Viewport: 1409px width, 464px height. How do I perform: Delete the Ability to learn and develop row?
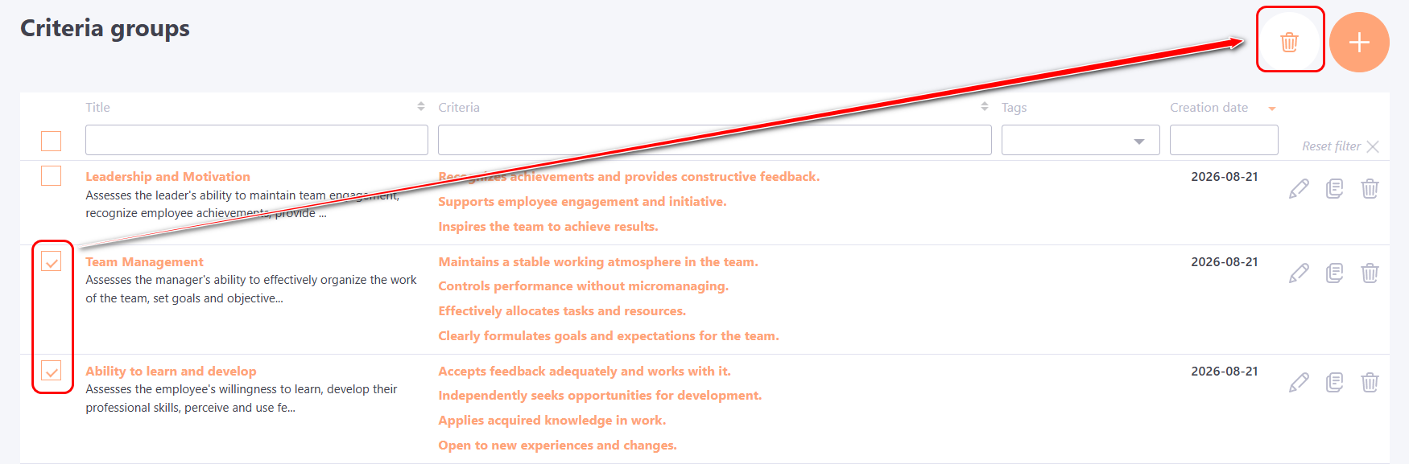[x=1370, y=382]
